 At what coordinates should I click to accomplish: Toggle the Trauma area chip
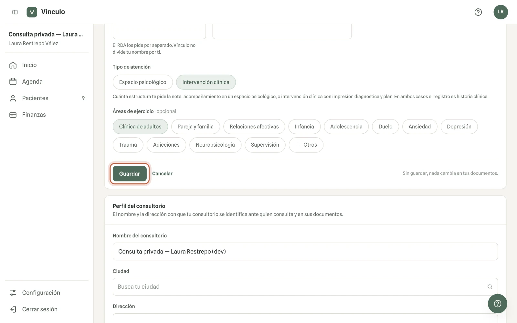(128, 145)
